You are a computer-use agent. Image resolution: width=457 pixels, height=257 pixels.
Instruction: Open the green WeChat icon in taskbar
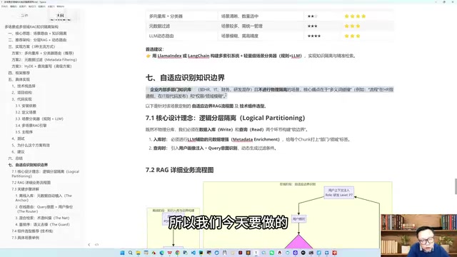click(x=271, y=253)
